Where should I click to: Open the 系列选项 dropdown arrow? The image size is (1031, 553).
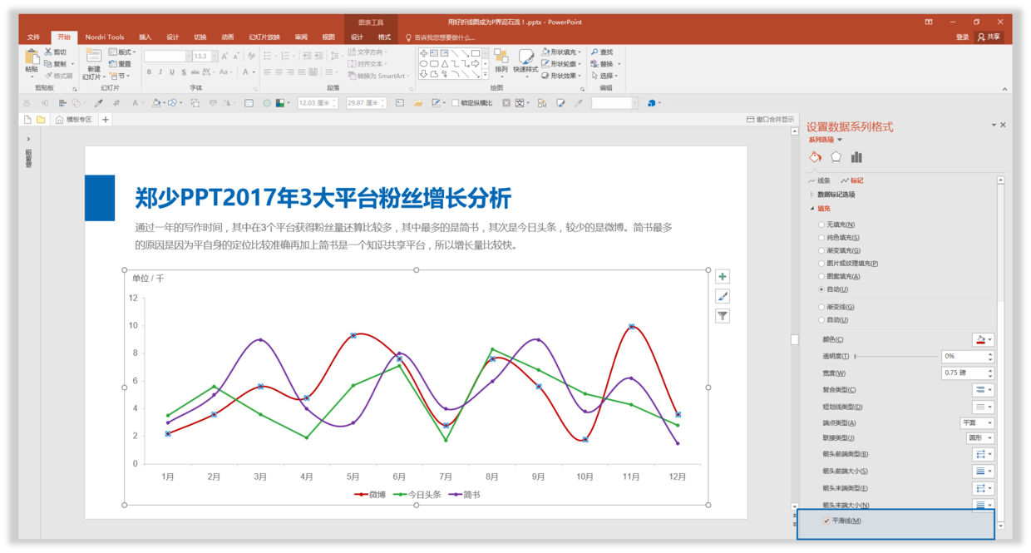(840, 140)
